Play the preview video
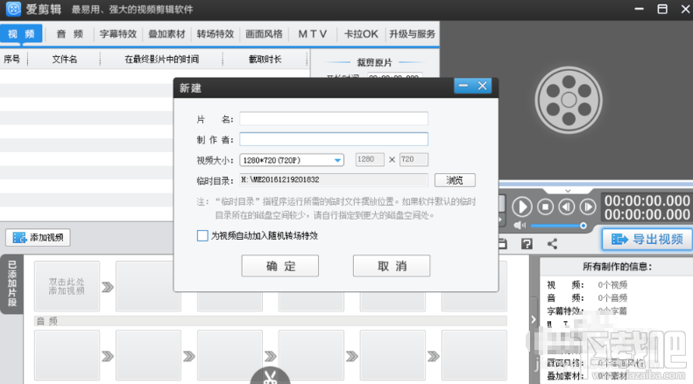Screen dimensions: 693x384 (522, 206)
